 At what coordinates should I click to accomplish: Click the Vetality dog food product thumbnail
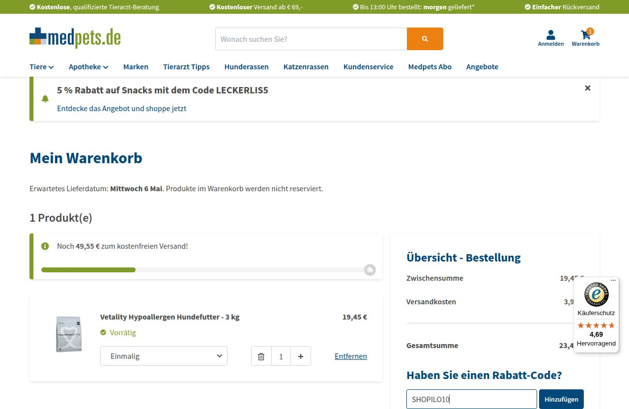68,334
